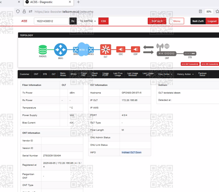Click the SOP ACS button
The width and height of the screenshot is (219, 192).
[157, 21]
